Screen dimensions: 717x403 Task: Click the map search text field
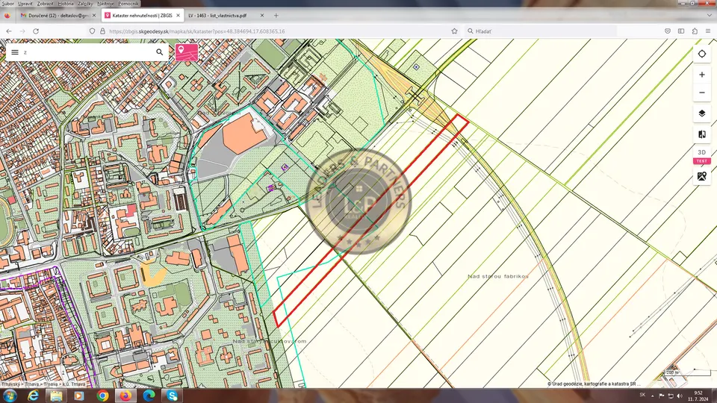click(87, 52)
